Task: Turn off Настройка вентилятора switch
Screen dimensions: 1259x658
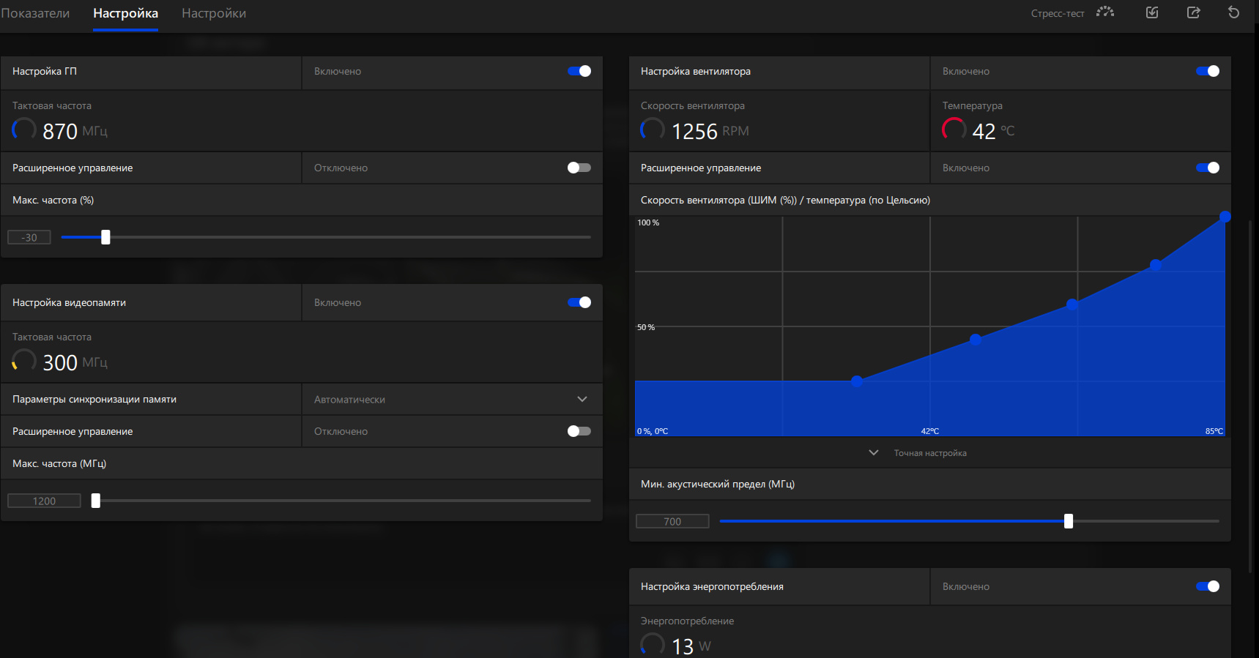Action: click(x=1208, y=71)
